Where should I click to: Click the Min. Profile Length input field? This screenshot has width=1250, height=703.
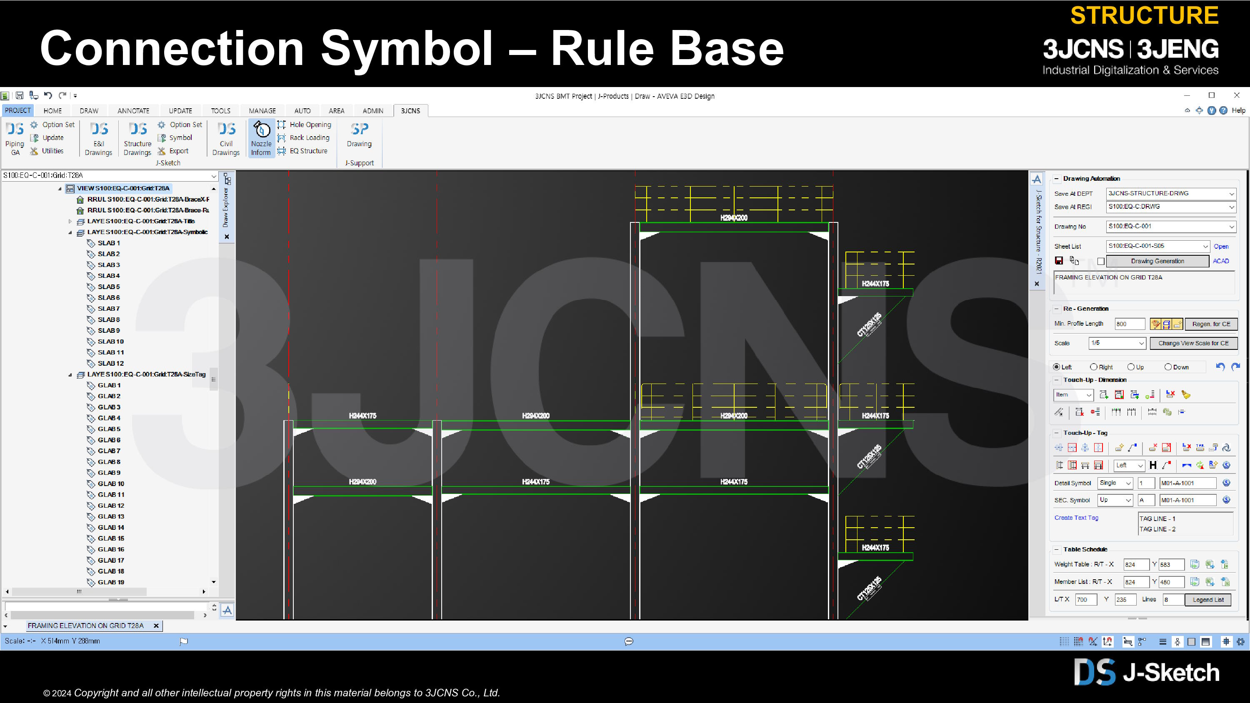tap(1129, 324)
